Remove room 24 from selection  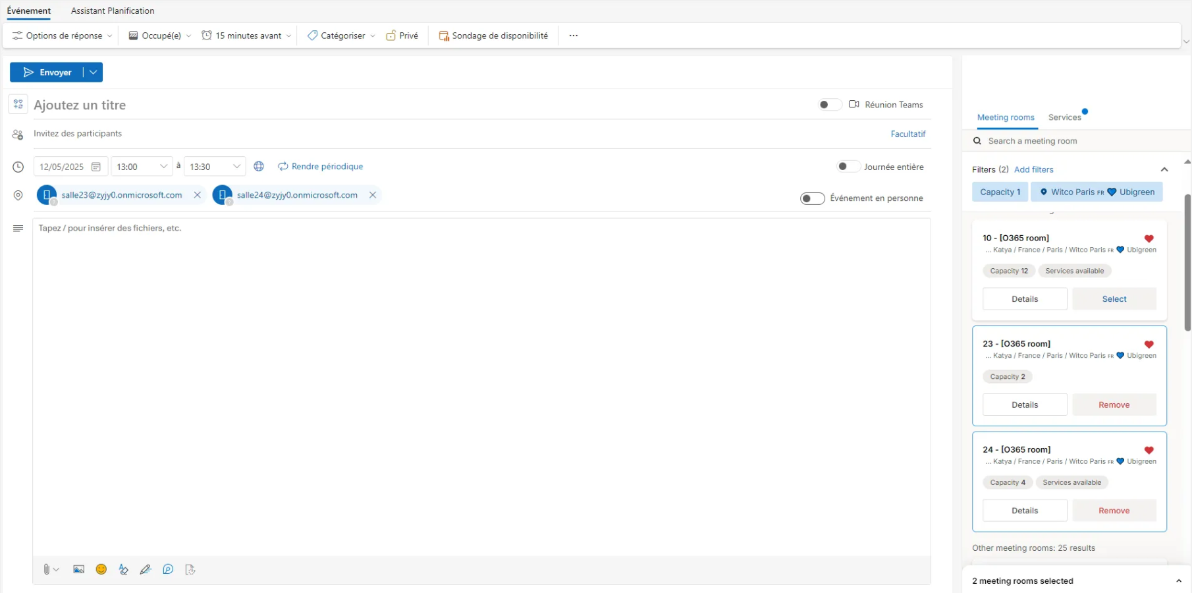click(x=1114, y=511)
